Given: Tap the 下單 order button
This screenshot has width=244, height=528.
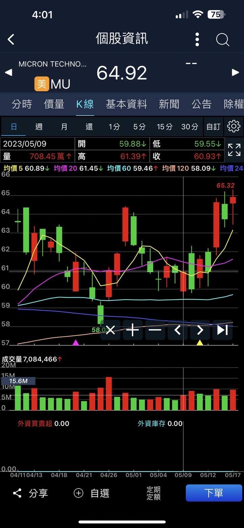Looking at the screenshot, I should pos(214,493).
